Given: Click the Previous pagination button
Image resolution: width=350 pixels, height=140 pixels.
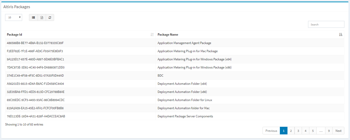Looking at the screenshot, I should click(271, 131).
